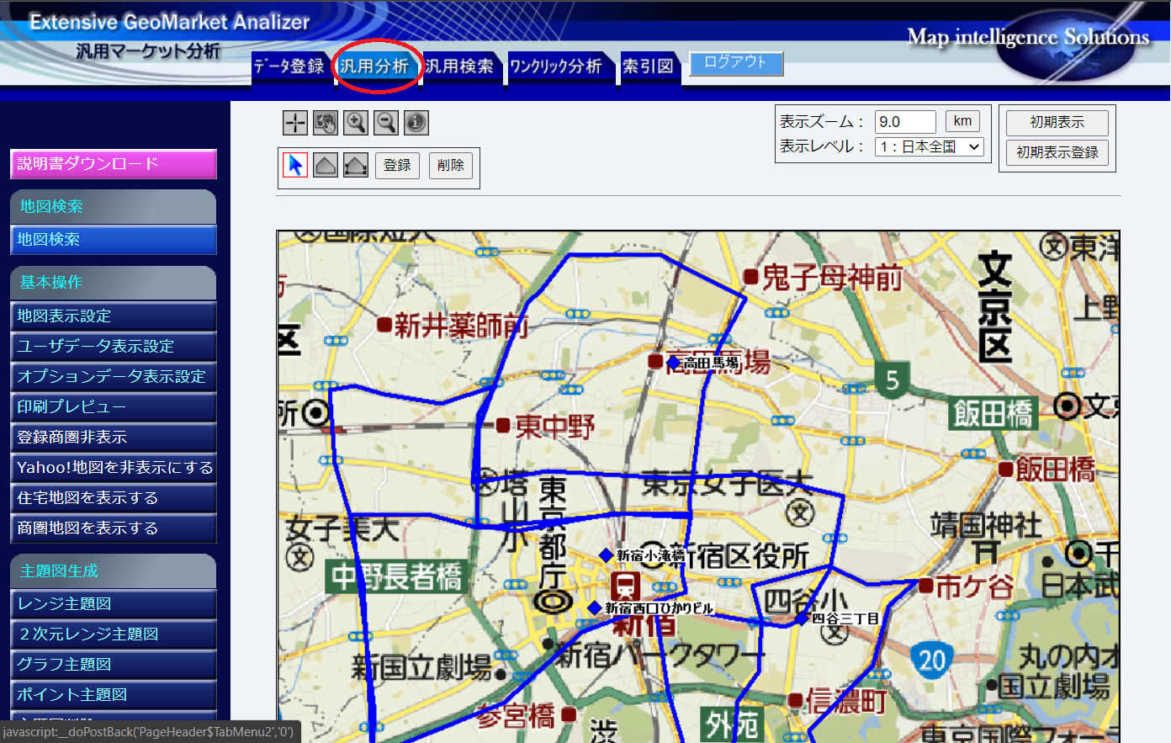Click the 靖国神社 label on map

tap(986, 526)
